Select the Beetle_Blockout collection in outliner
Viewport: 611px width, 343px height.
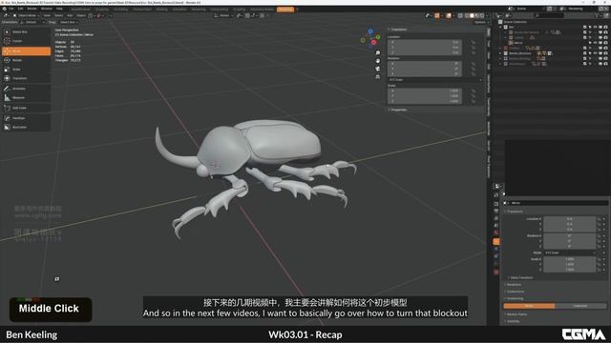click(x=520, y=53)
